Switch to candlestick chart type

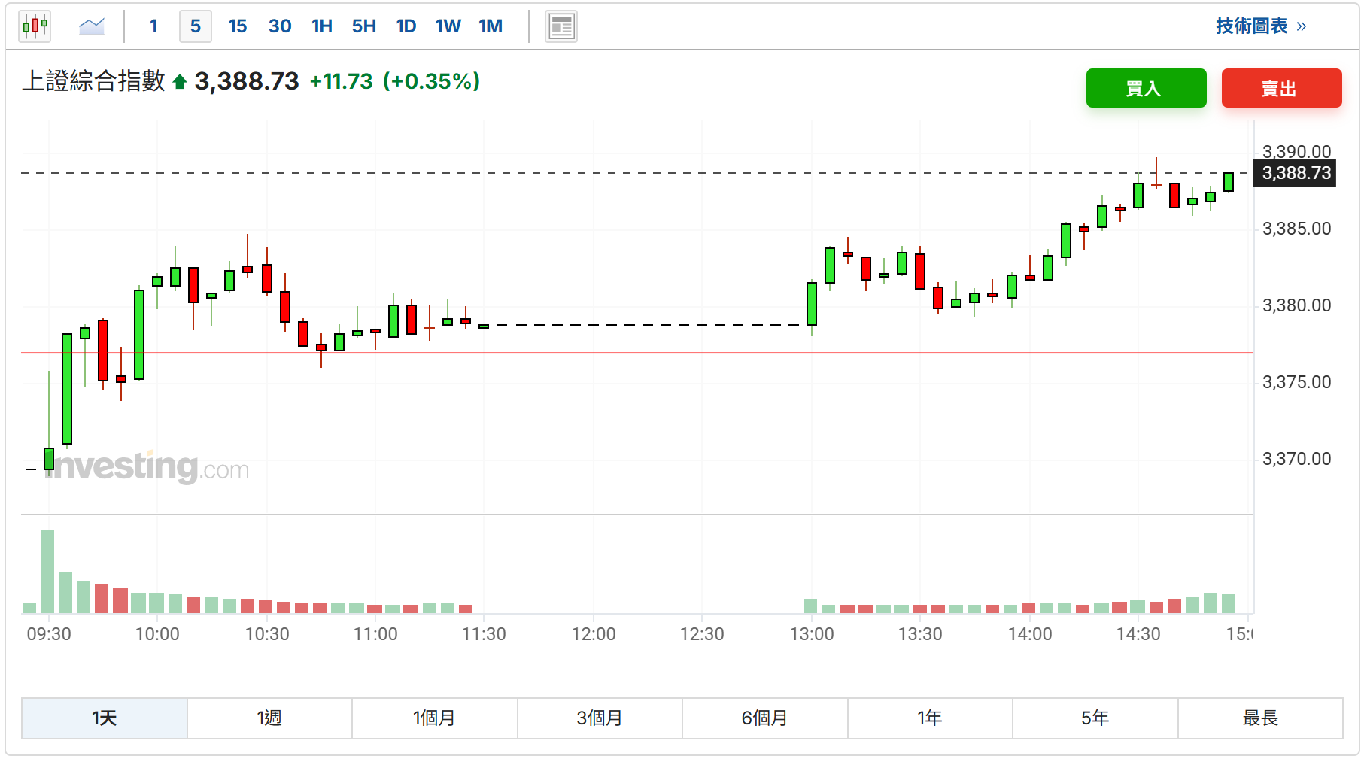click(35, 26)
